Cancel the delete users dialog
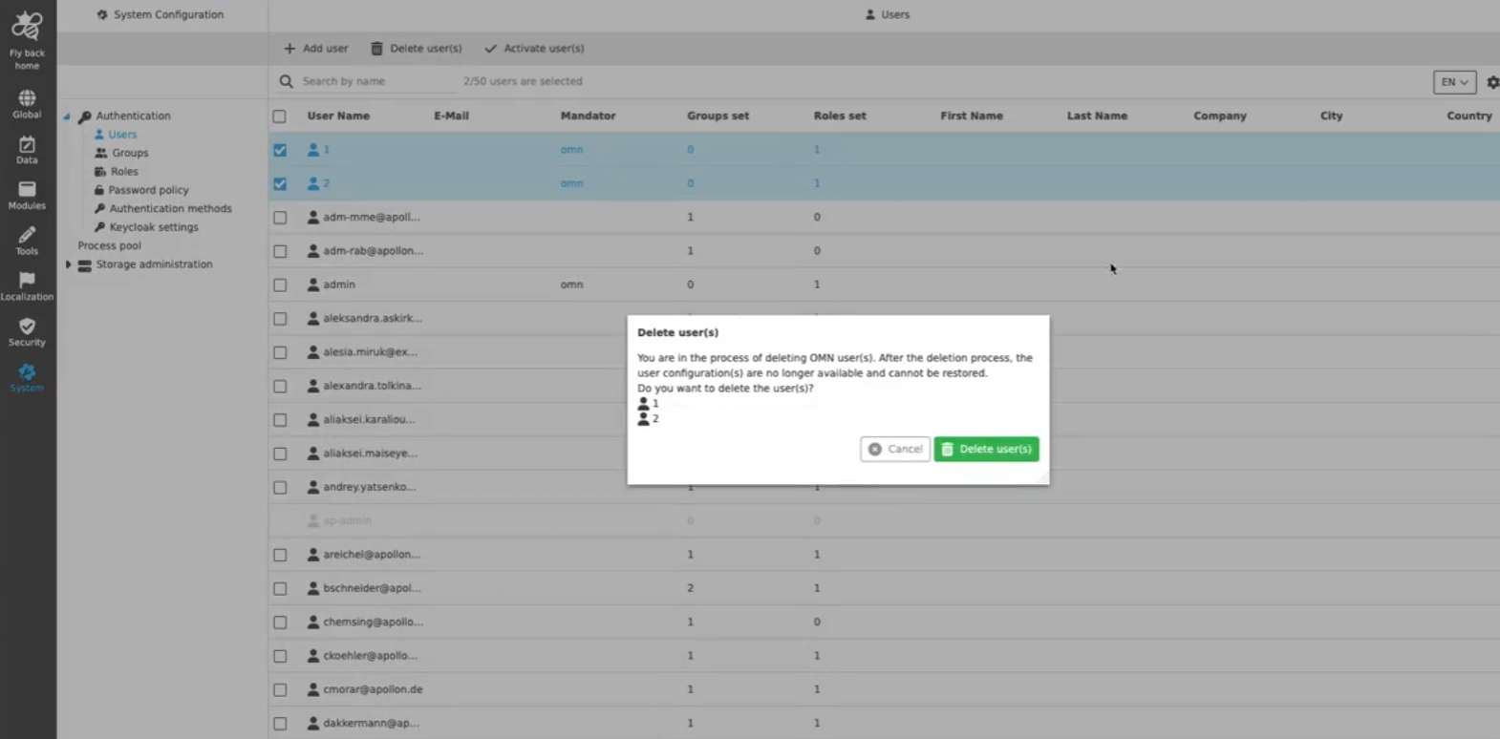Screen dimensions: 1500x739 (895, 449)
